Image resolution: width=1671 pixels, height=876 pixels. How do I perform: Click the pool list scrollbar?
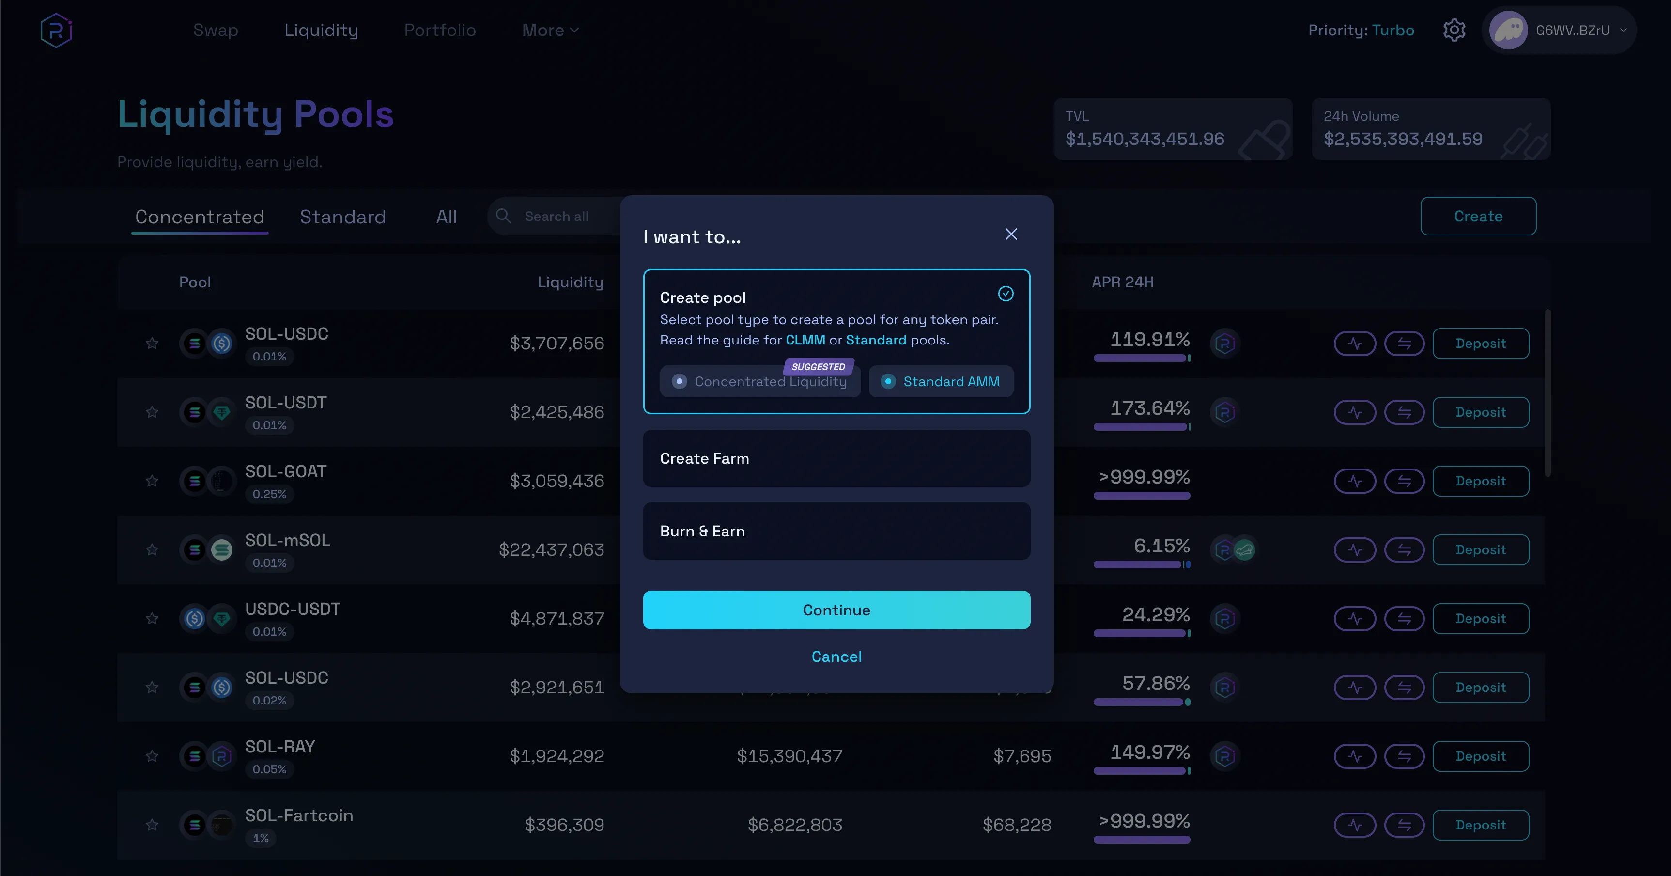(1547, 393)
